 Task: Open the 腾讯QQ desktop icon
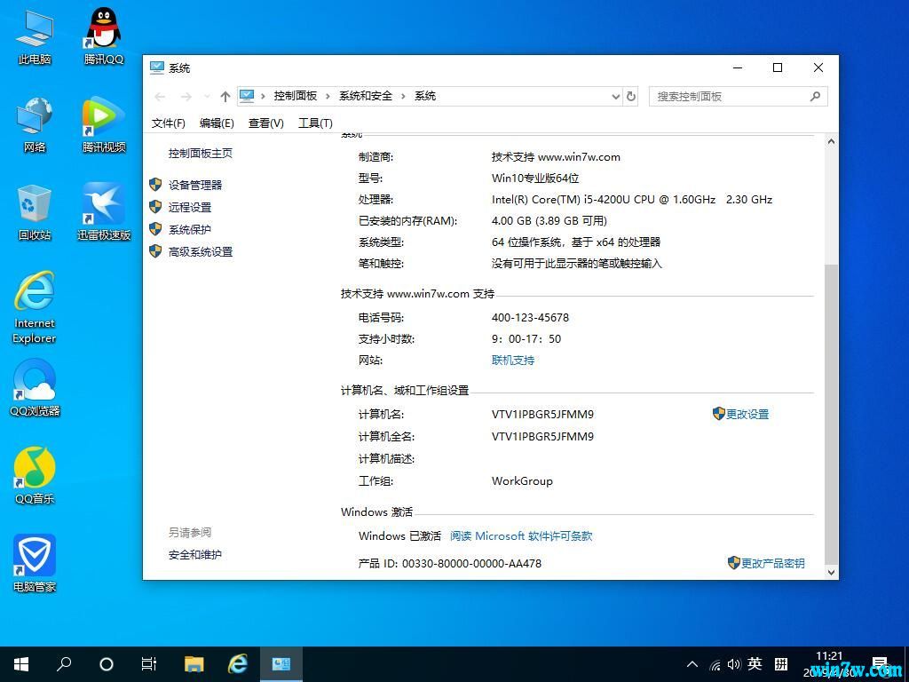click(x=104, y=36)
